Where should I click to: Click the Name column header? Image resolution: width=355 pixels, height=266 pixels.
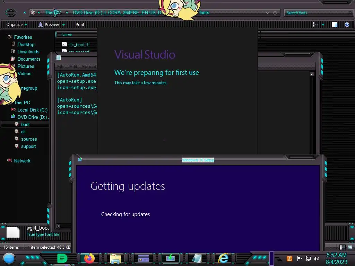tap(77, 35)
